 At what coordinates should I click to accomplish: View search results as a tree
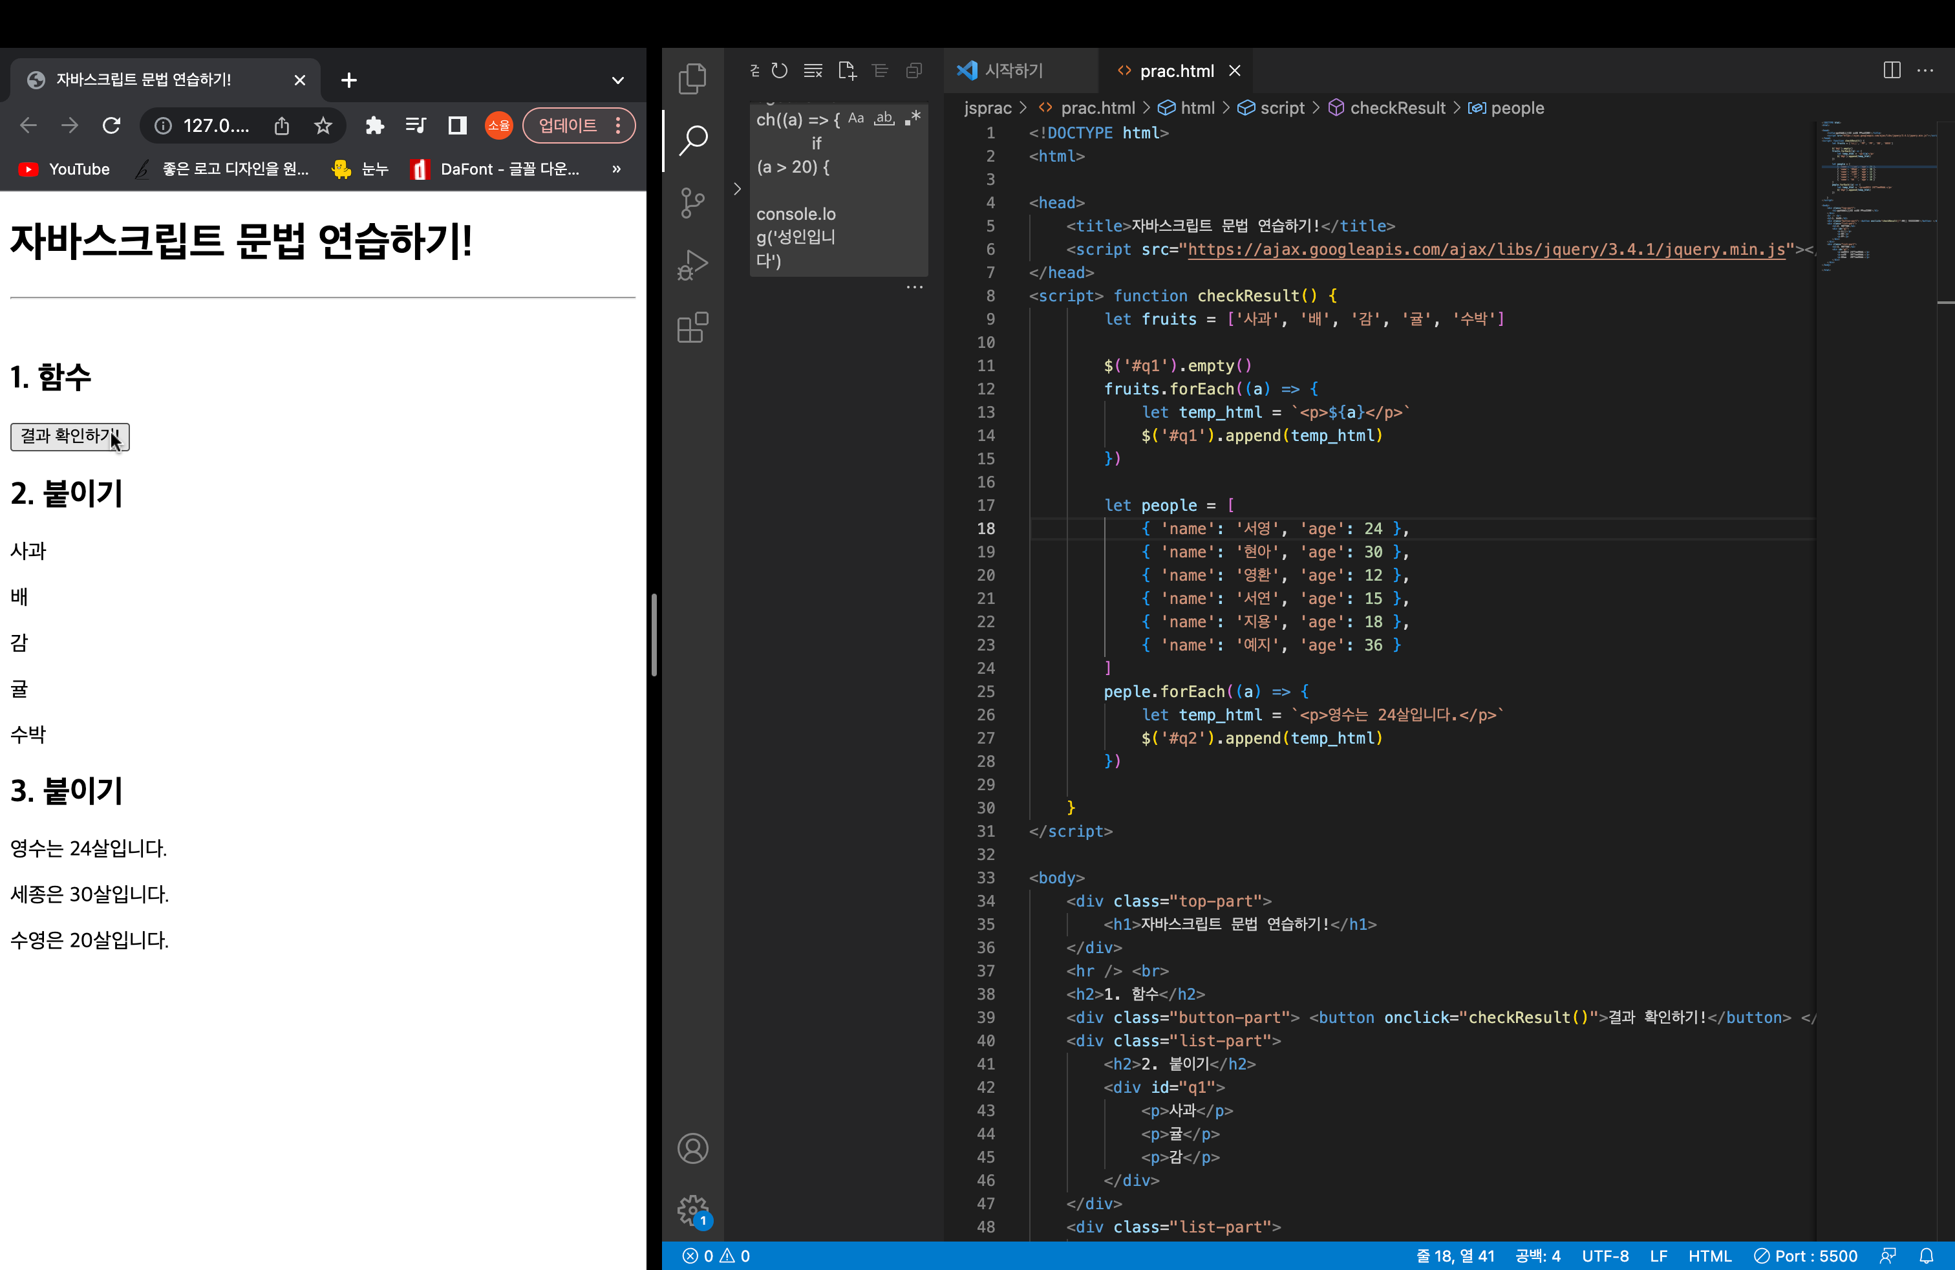point(880,70)
